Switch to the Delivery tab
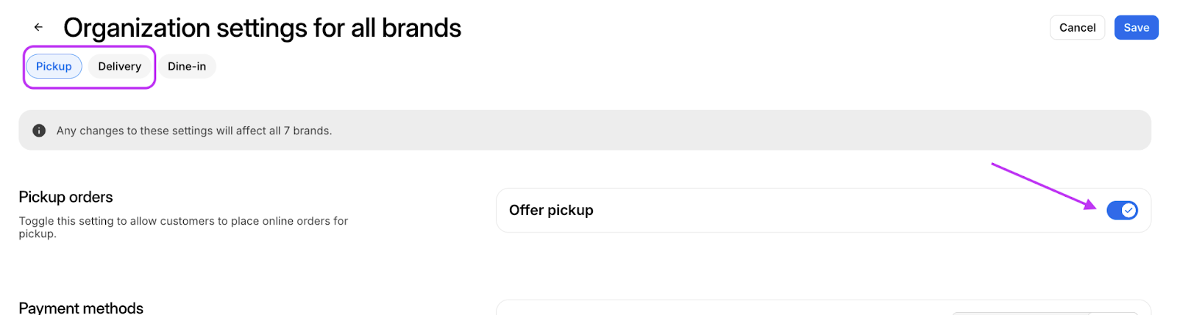Screen dimensions: 1177x315 [119, 66]
